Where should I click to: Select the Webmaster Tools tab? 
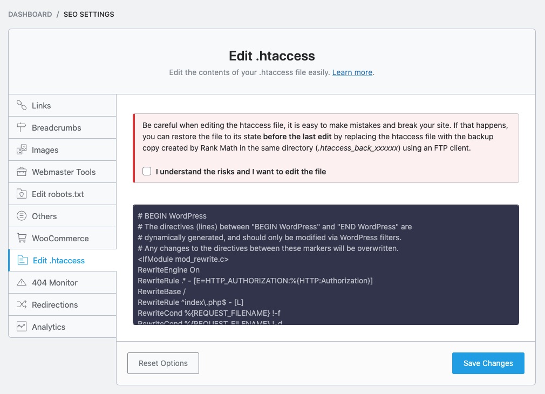(x=63, y=172)
